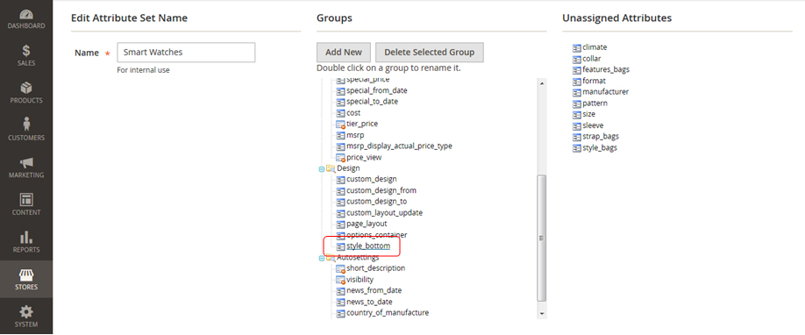The image size is (805, 335).
Task: Select the msrp_display_actual_price_type attribute
Action: click(399, 146)
